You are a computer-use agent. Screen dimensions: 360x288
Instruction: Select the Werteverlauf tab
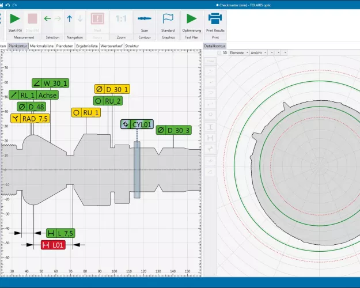pyautogui.click(x=111, y=46)
